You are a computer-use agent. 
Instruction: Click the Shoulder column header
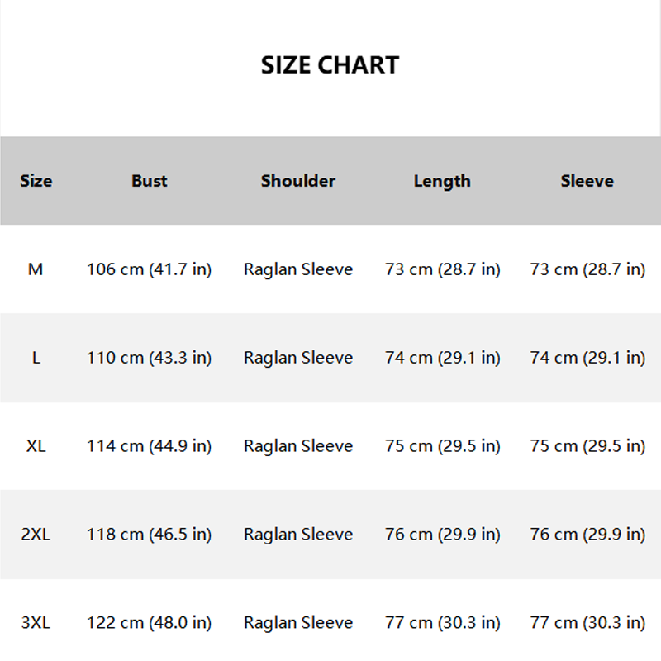pos(297,181)
